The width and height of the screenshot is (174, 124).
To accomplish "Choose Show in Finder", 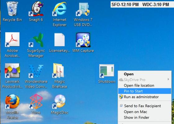I will click(145, 117).
